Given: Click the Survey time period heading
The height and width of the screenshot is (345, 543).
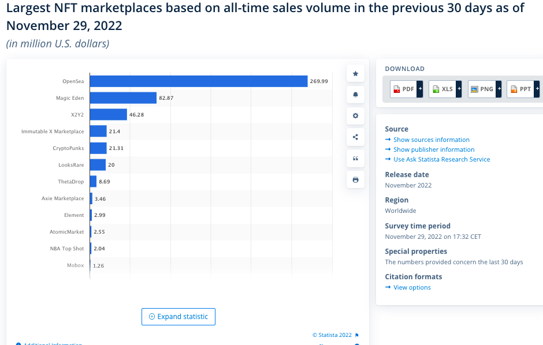Looking at the screenshot, I should pyautogui.click(x=418, y=226).
